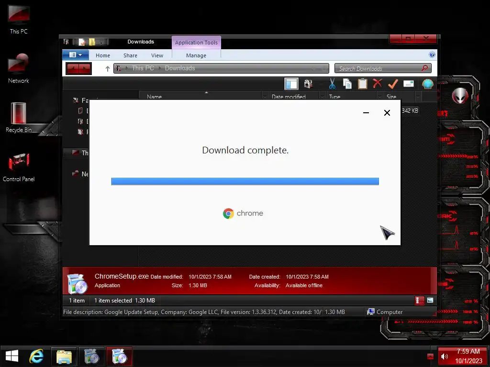Click the properties icon in quick access toolbar
The image size is (490, 367).
click(x=82, y=42)
